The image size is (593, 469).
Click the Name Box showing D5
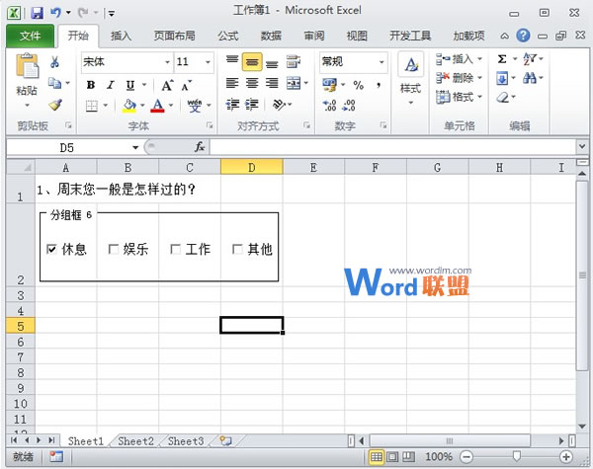coord(67,146)
